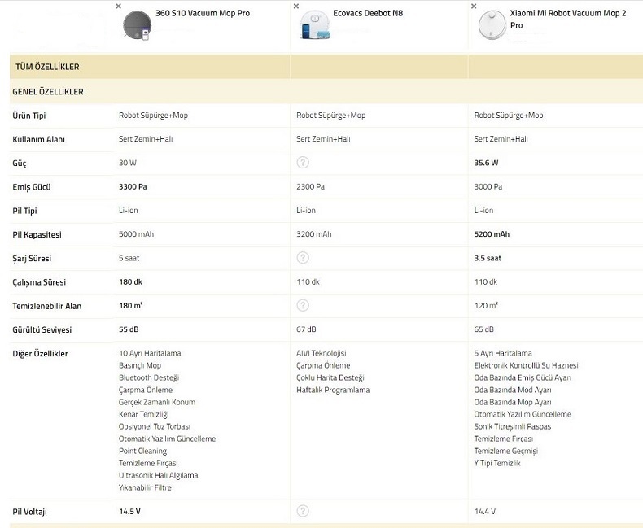643x528 pixels.
Task: Click the 3000 Pa suction value
Action: tap(488, 186)
